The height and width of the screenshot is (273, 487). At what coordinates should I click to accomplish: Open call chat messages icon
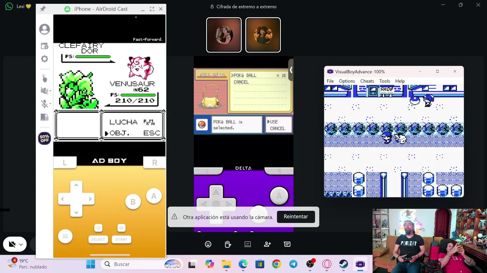[287, 244]
